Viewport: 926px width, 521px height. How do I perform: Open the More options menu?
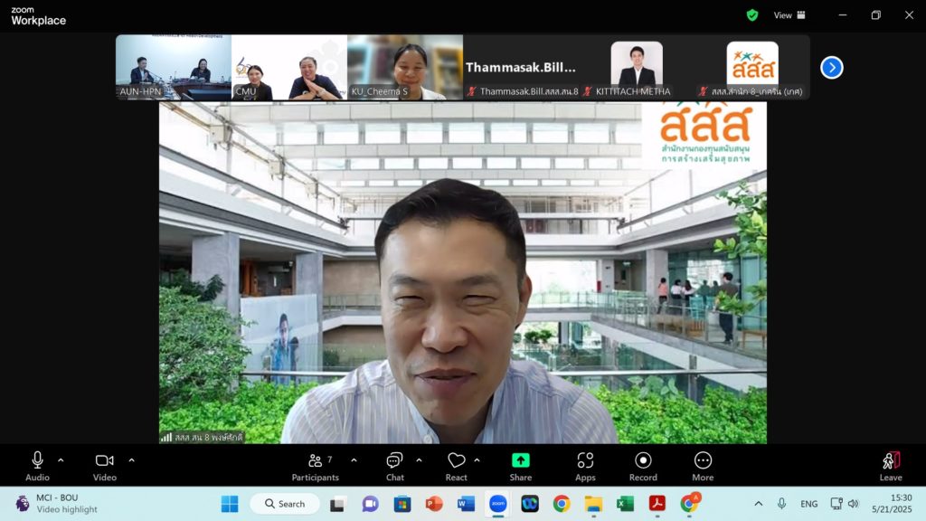click(x=703, y=465)
